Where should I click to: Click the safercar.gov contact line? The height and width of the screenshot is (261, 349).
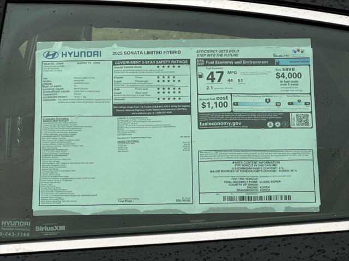pyautogui.click(x=152, y=113)
